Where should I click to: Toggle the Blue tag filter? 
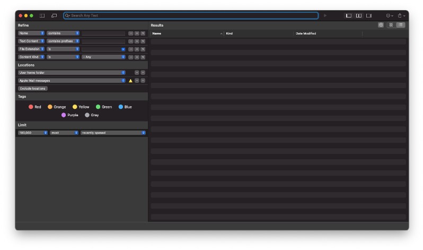125,107
